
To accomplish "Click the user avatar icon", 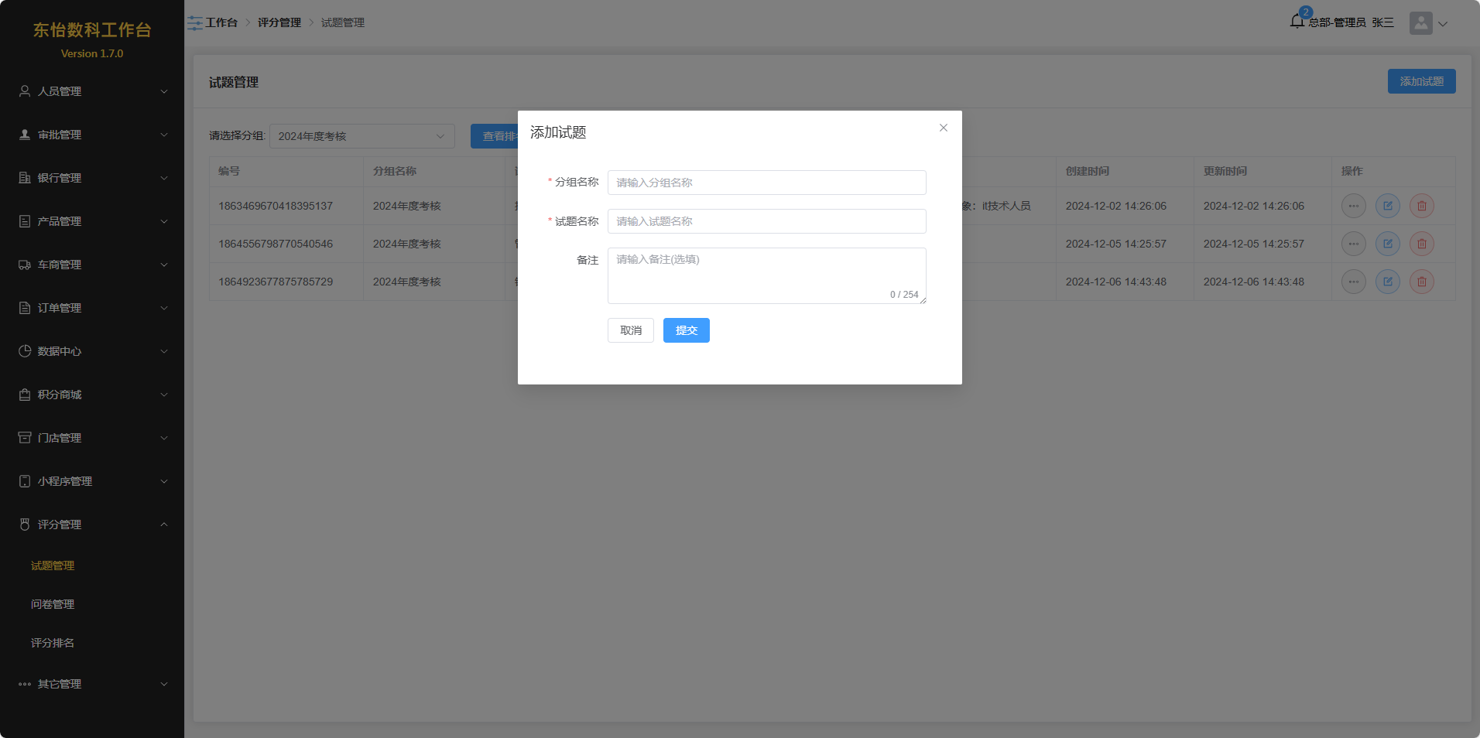I will point(1420,23).
